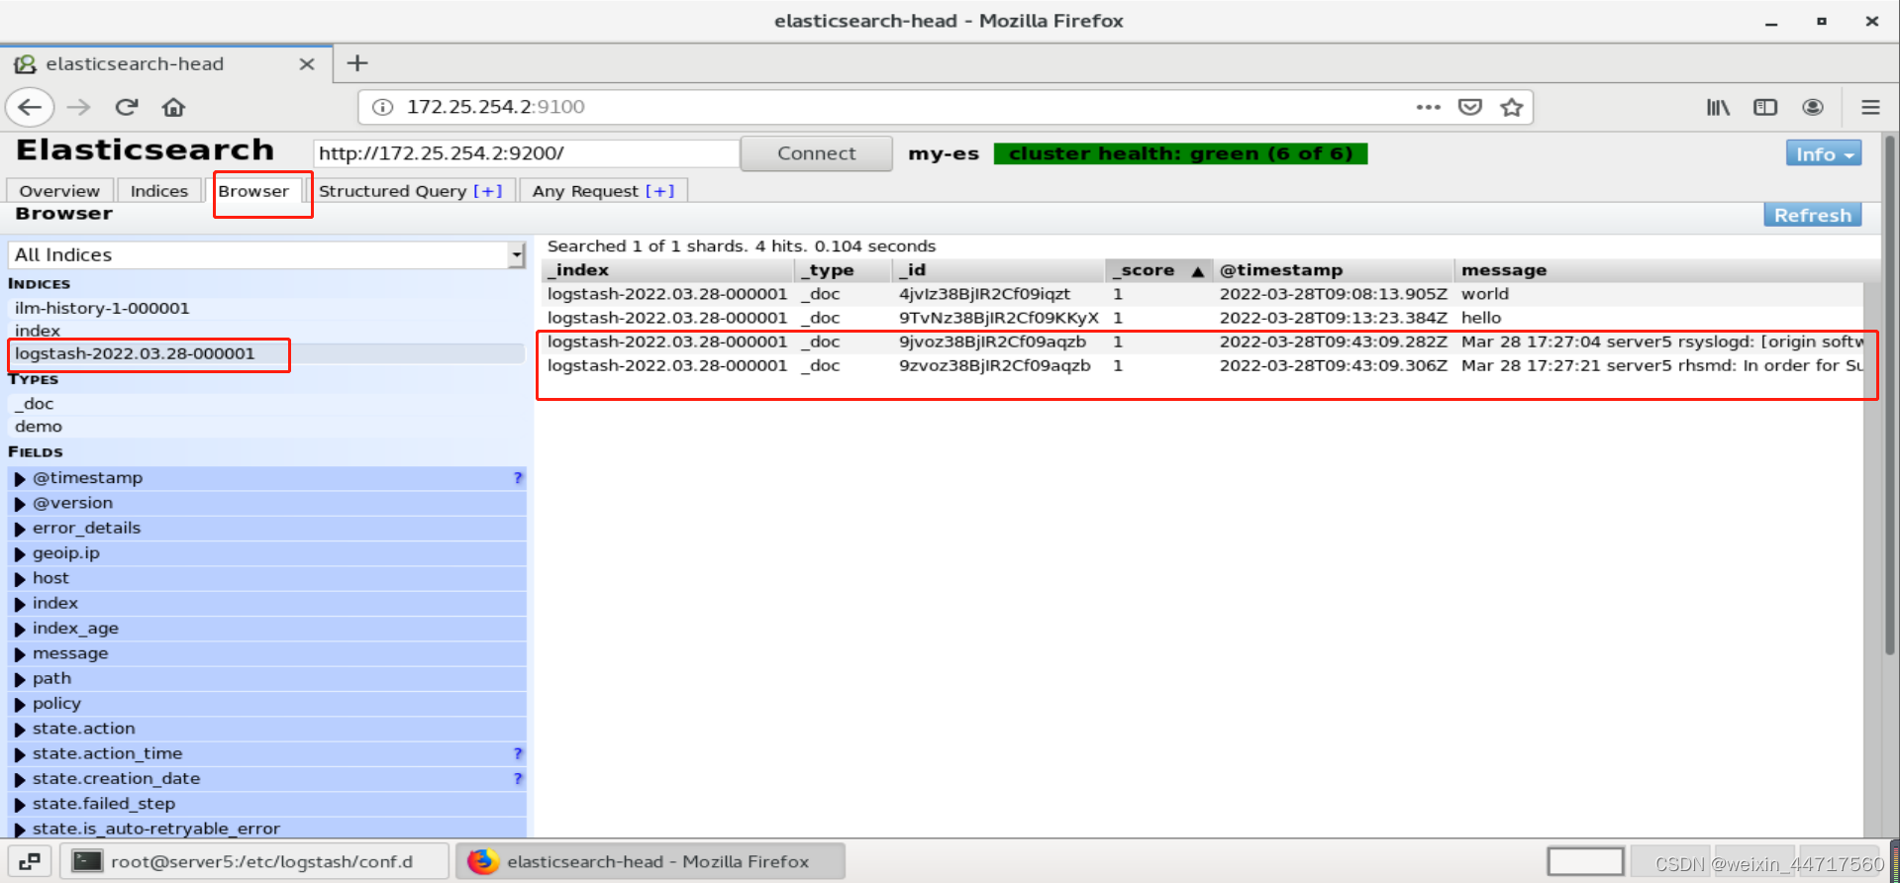Viewport: 1900px width, 883px height.
Task: Switch to the Overview tab
Action: tap(59, 191)
